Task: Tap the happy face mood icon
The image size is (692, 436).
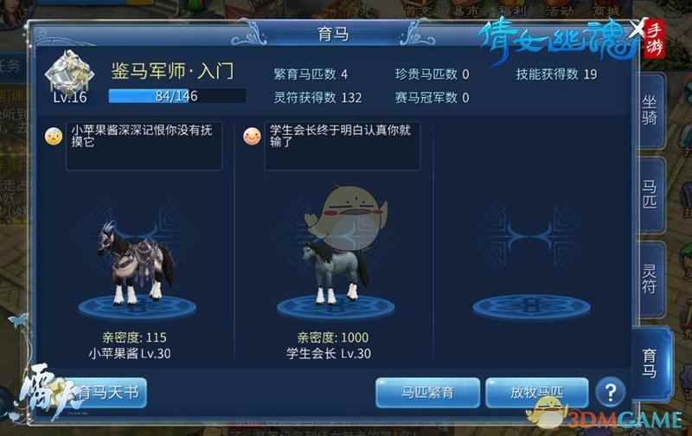Action: click(252, 137)
